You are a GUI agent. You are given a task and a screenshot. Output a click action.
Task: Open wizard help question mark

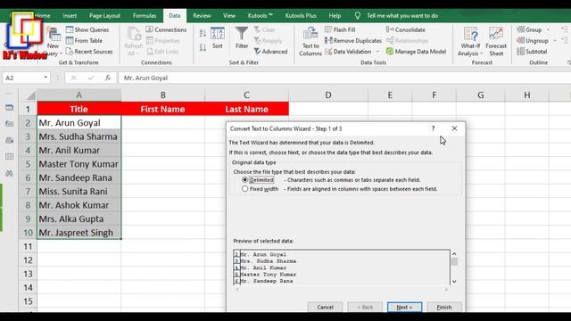point(433,128)
